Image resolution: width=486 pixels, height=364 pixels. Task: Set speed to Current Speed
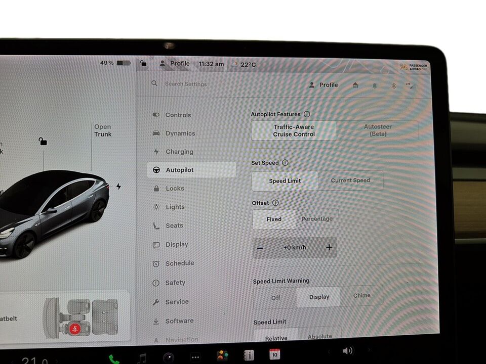point(350,180)
